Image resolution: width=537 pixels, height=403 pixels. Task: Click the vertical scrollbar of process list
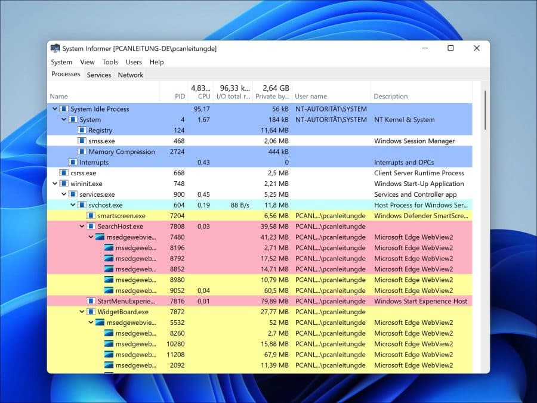pos(485,179)
